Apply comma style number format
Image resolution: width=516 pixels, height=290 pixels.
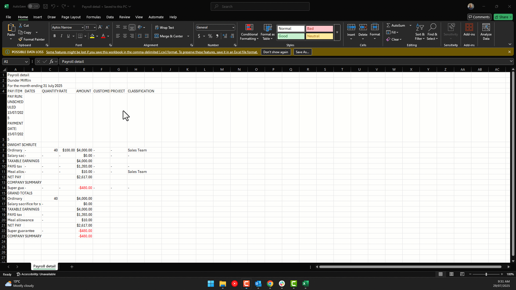tap(217, 36)
